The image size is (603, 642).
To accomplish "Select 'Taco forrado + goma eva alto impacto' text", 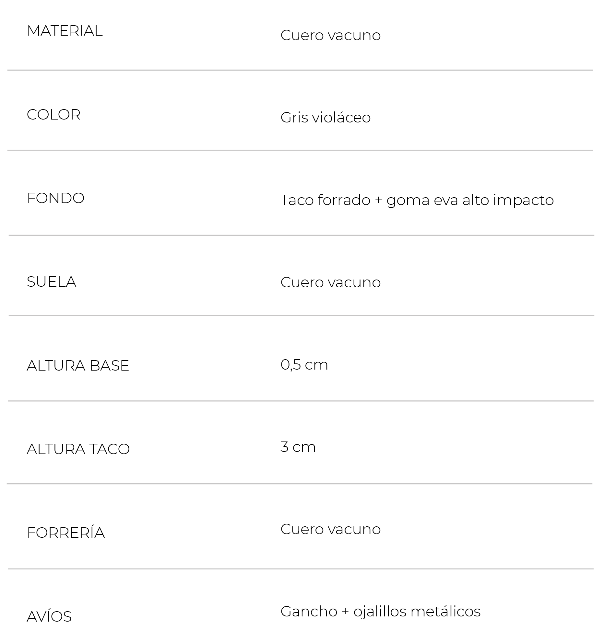I will click(417, 200).
